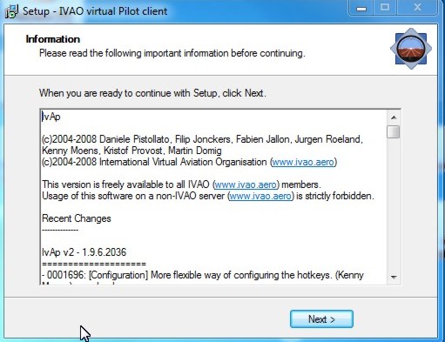Click the scrollbar thumb in information box

[394, 131]
